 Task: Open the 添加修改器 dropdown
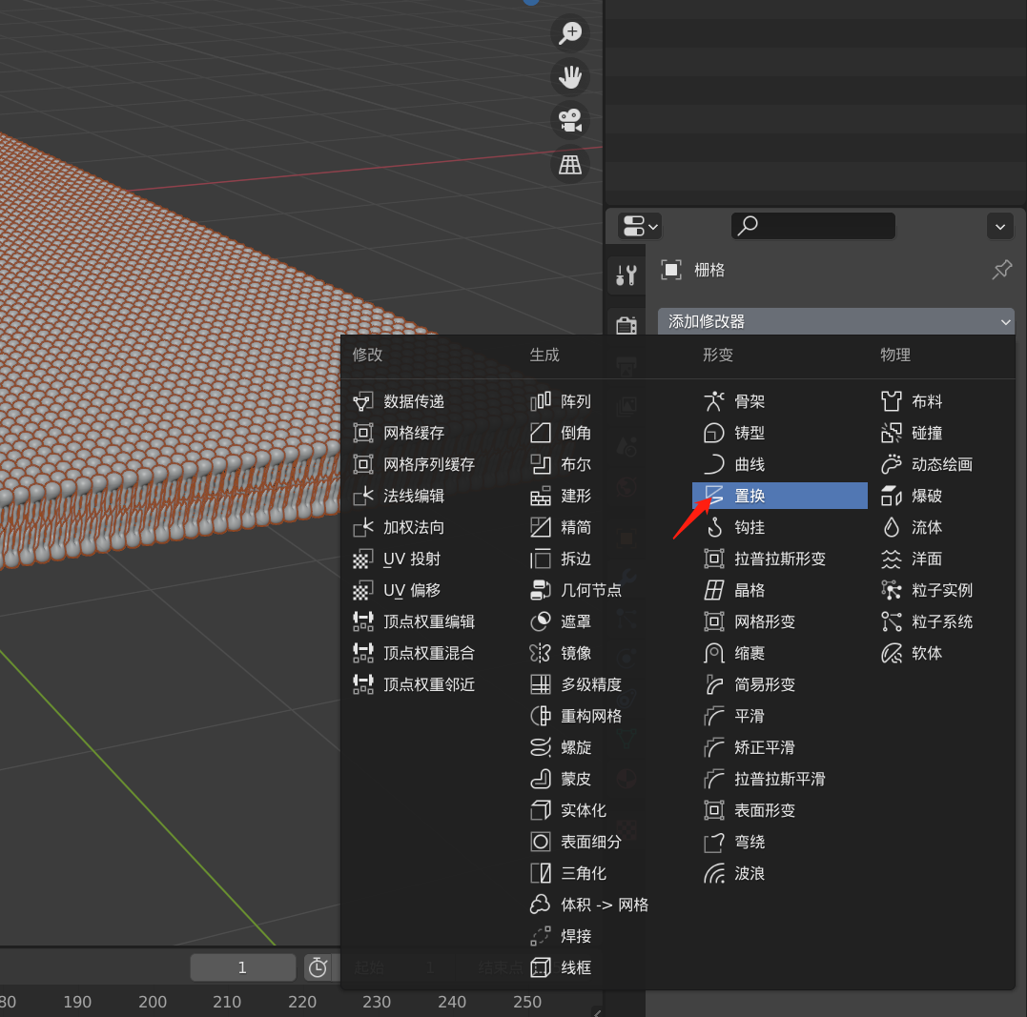tap(835, 321)
